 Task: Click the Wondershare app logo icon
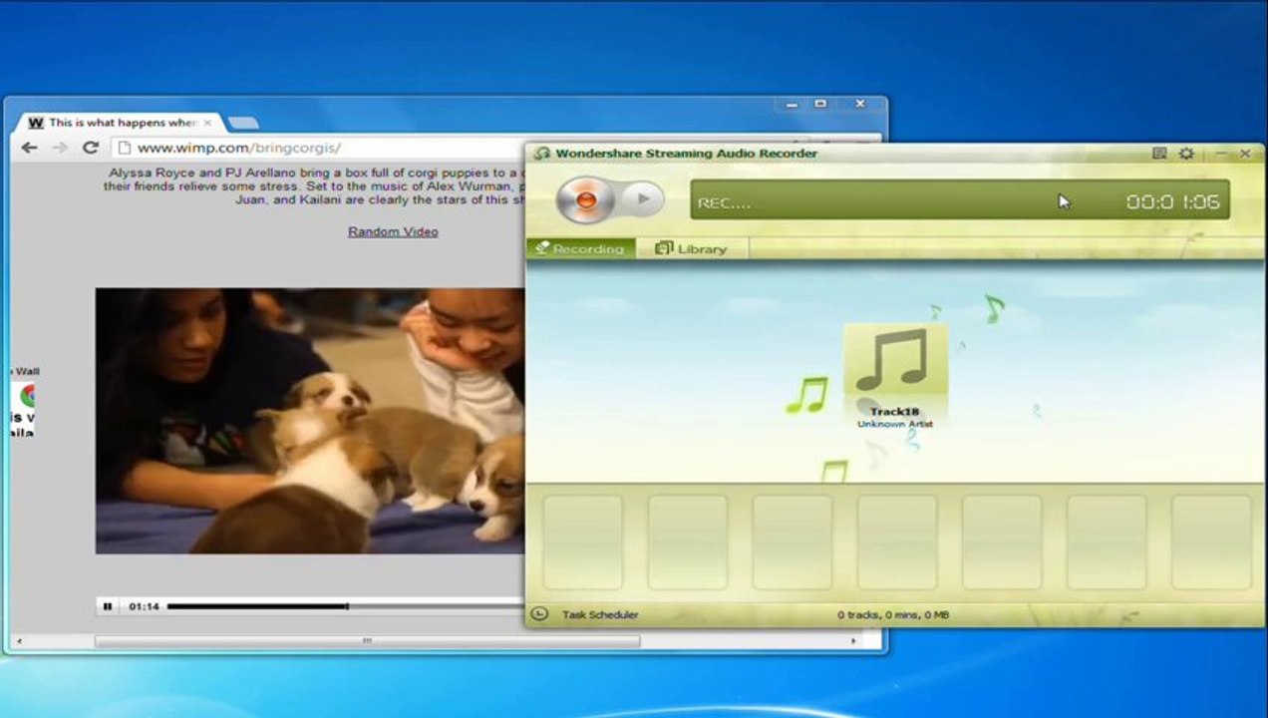[x=542, y=154]
